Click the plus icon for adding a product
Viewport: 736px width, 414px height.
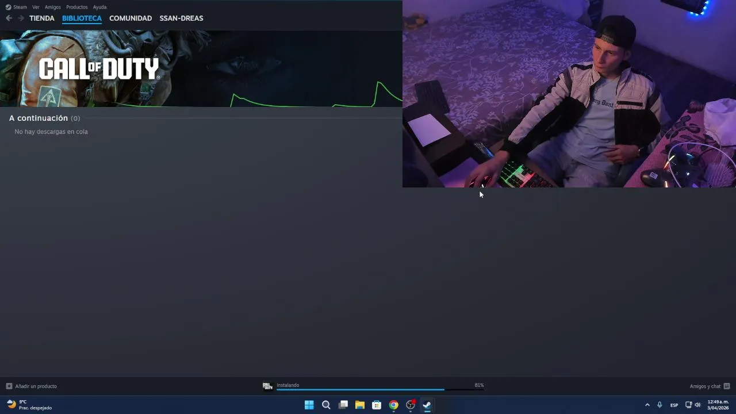pyautogui.click(x=9, y=386)
